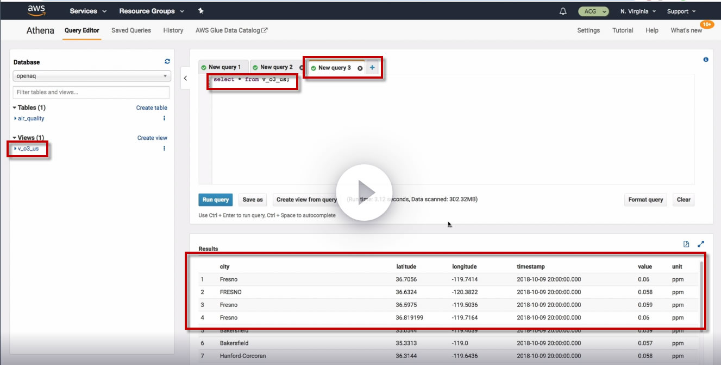Open the Resource Groups dropdown
The image size is (721, 365).
pyautogui.click(x=152, y=11)
